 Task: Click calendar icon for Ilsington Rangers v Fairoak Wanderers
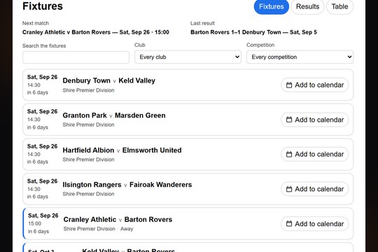tap(289, 189)
